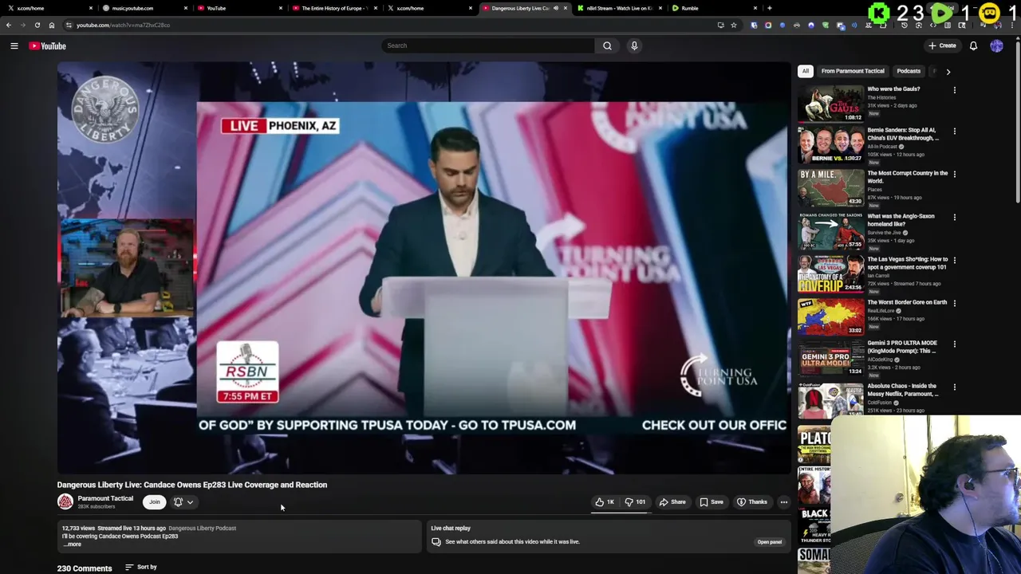
Task: Open the YouTube hamburger guide menu
Action: [x=14, y=45]
